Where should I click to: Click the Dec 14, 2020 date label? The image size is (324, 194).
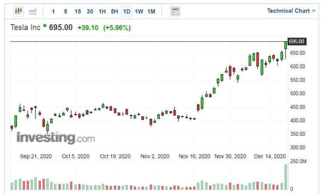[270, 156]
